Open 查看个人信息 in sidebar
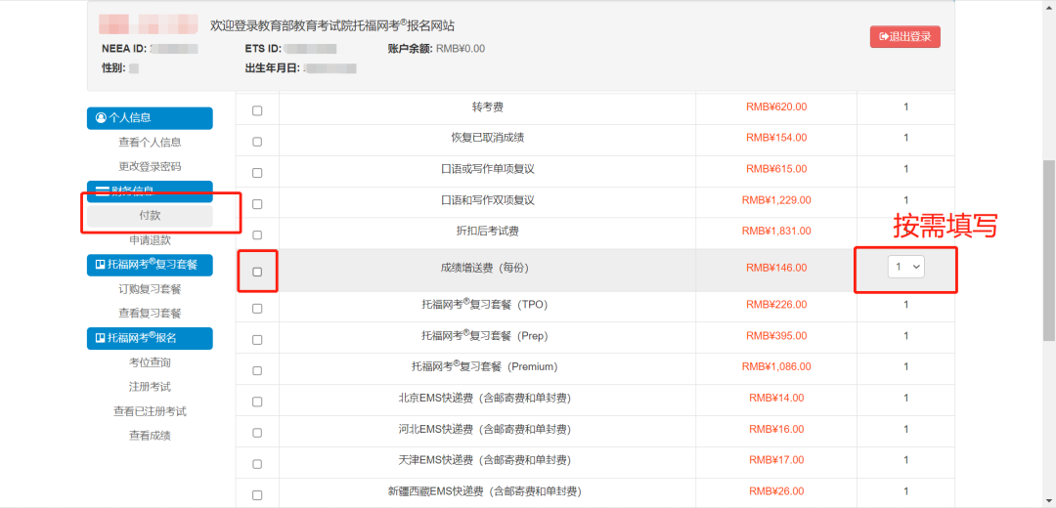1056x508 pixels. click(x=150, y=142)
